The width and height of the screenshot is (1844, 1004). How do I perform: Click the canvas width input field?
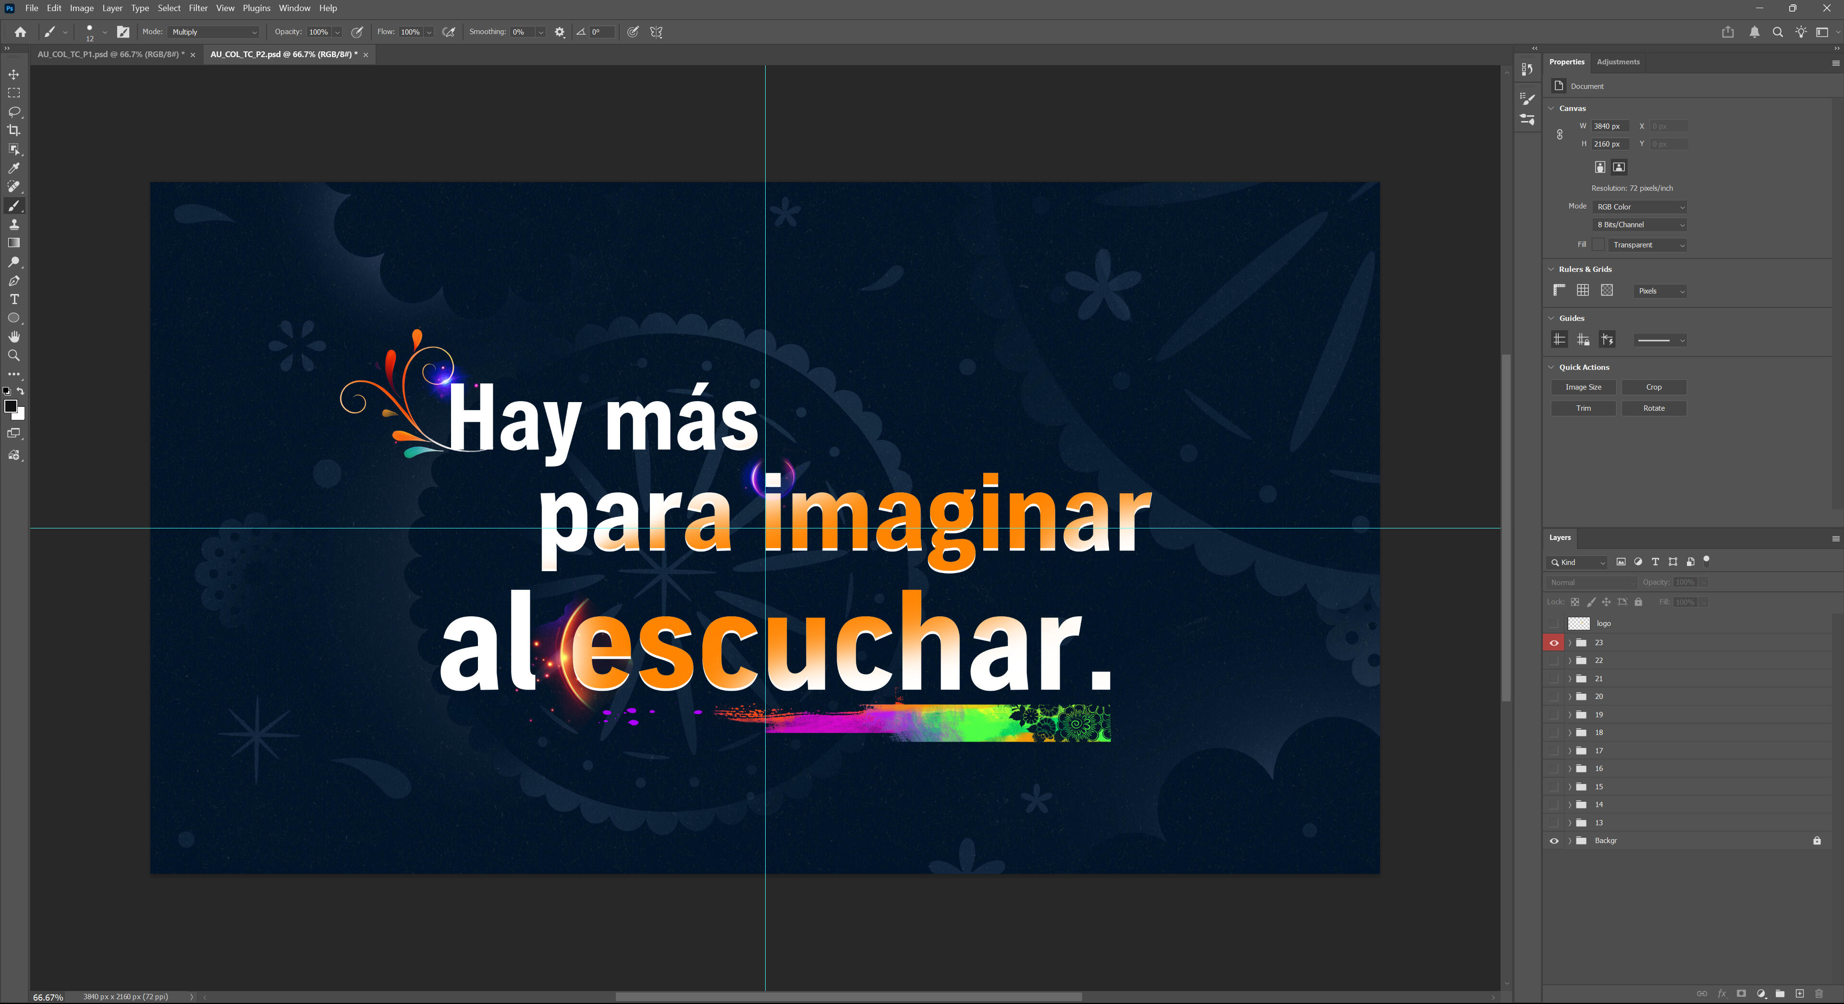(x=1609, y=126)
